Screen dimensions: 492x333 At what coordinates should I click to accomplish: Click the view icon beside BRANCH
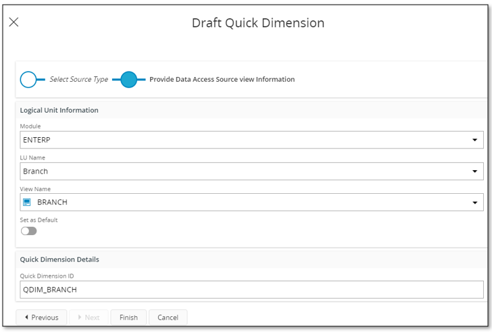click(27, 202)
